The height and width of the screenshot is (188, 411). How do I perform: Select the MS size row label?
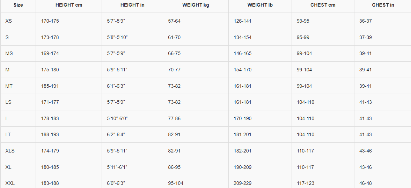(9, 53)
